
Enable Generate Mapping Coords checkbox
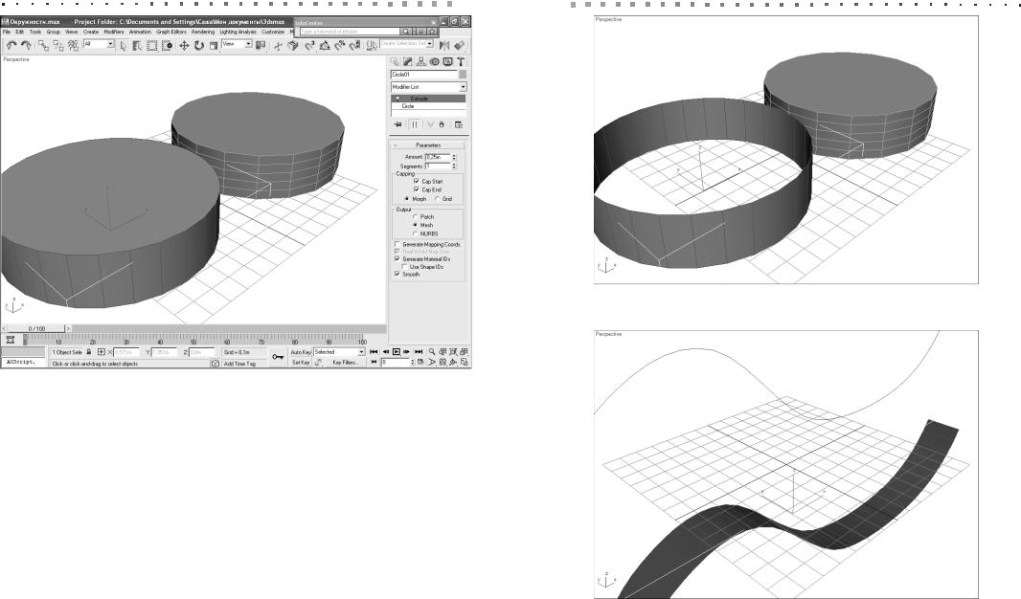(397, 245)
